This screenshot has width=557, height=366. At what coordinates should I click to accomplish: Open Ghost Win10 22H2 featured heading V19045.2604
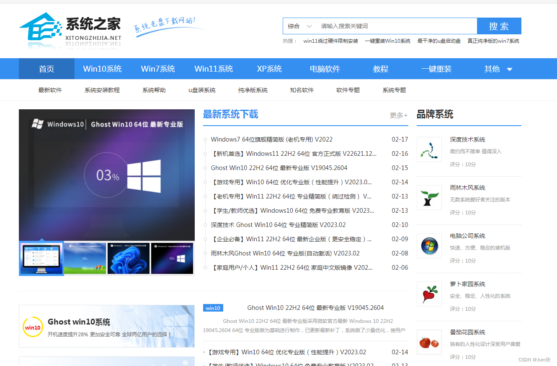(x=315, y=308)
